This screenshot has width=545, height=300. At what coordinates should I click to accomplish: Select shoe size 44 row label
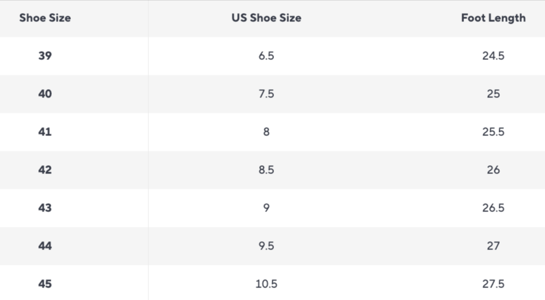(45, 246)
